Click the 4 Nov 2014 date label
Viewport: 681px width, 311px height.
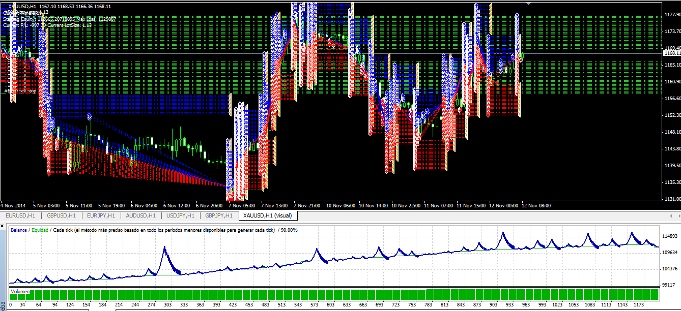click(13, 206)
